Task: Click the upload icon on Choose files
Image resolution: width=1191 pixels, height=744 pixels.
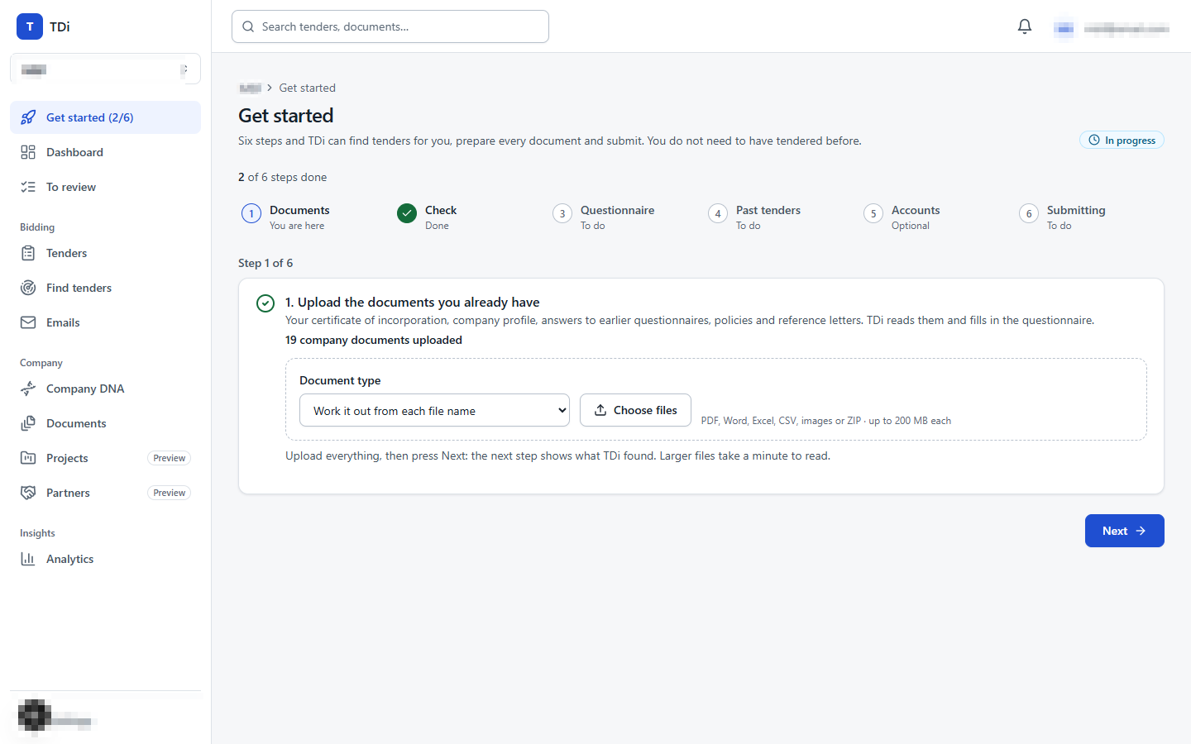Action: click(600, 410)
